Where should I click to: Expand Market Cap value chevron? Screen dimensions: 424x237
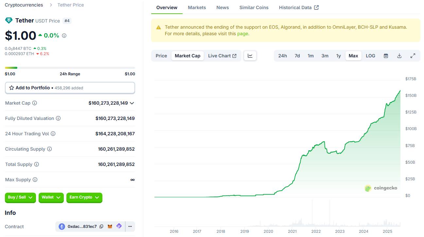132,103
